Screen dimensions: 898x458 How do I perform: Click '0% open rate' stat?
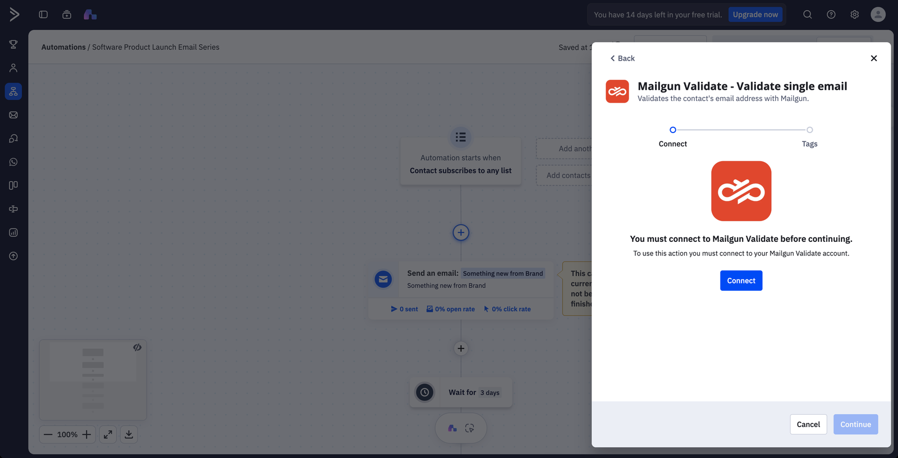click(x=450, y=309)
